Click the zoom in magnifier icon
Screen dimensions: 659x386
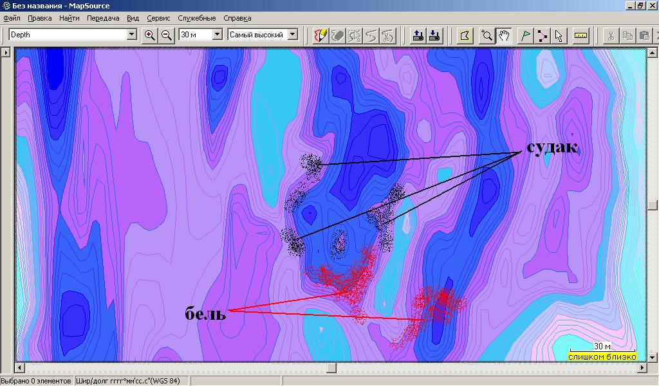[x=150, y=35]
